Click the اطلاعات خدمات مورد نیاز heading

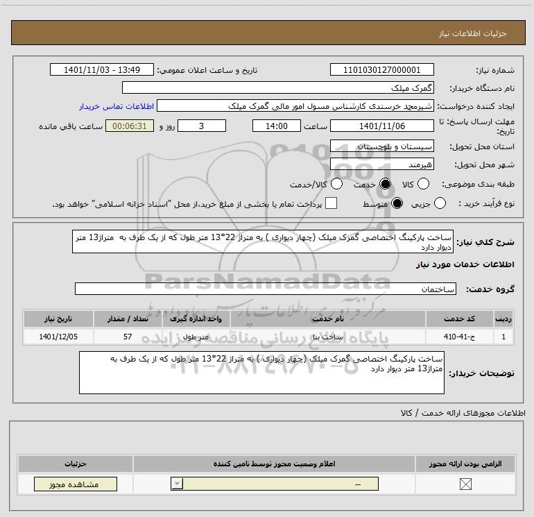point(465,264)
